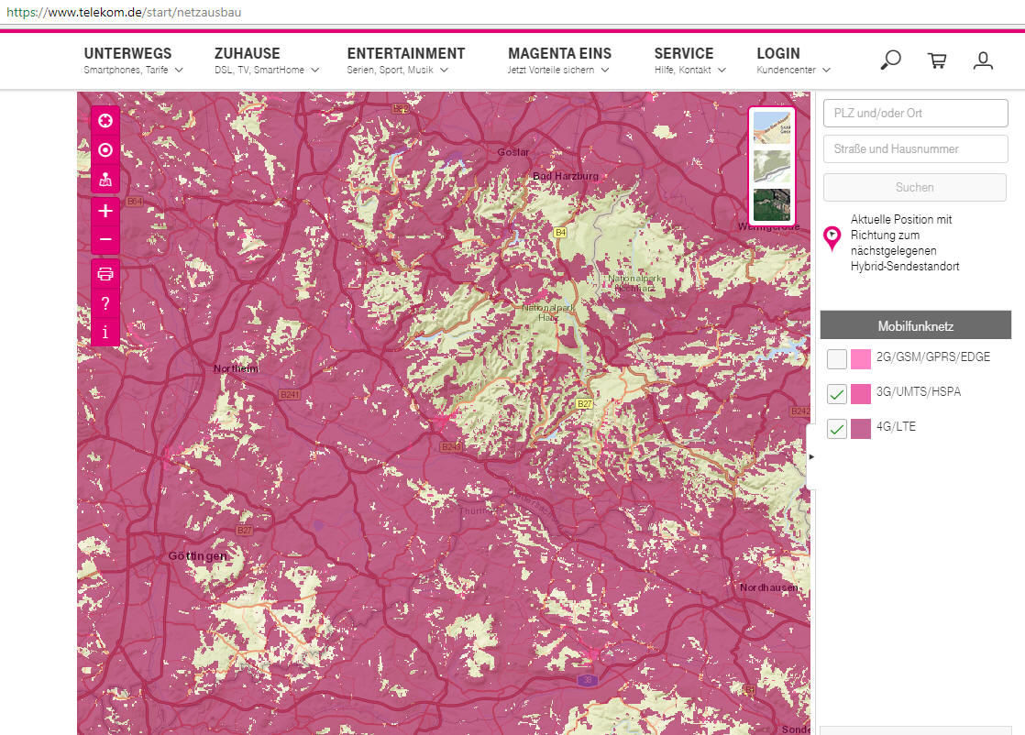Click the full-extent crosshair map button
The width and height of the screenshot is (1025, 735).
click(x=105, y=120)
